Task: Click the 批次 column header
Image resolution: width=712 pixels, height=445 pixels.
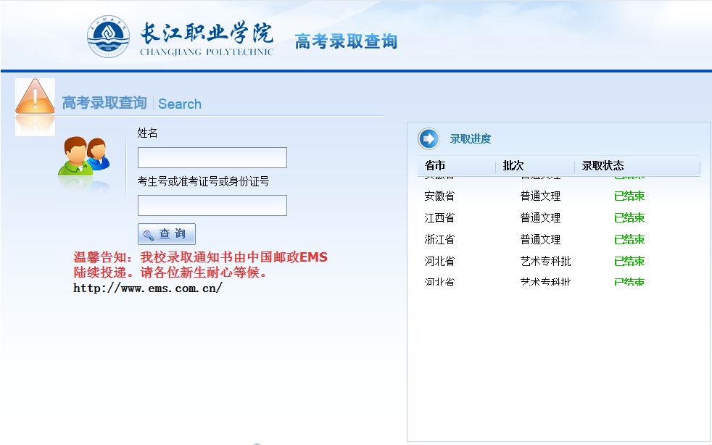Action: [513, 166]
